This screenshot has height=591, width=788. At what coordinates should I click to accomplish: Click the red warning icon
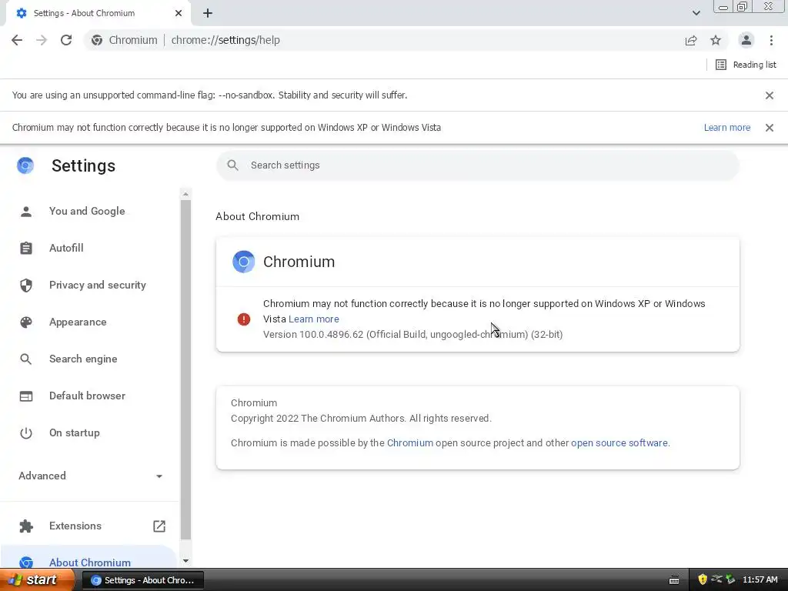tap(244, 319)
